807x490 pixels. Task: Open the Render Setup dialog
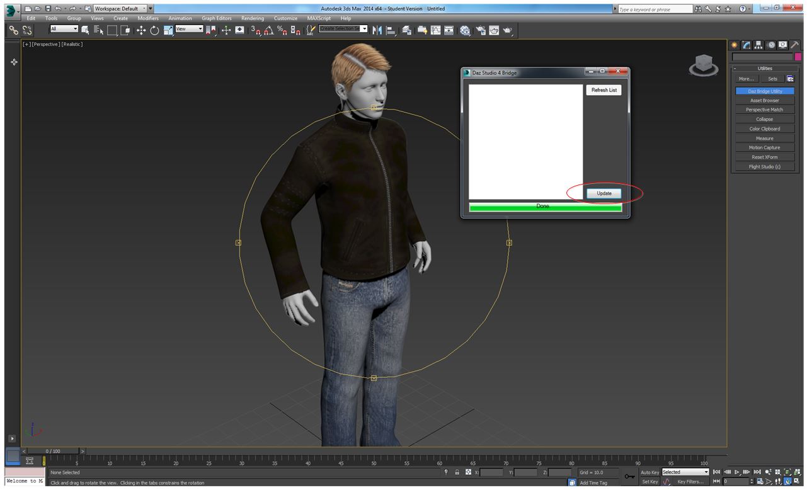click(481, 30)
